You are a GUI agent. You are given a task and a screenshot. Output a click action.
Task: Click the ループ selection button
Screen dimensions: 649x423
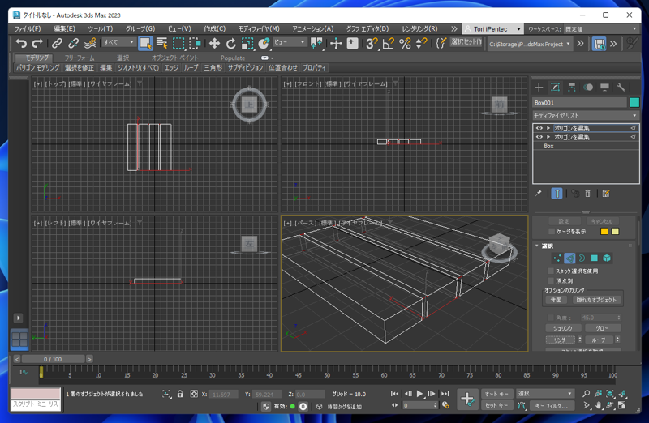(x=599, y=340)
